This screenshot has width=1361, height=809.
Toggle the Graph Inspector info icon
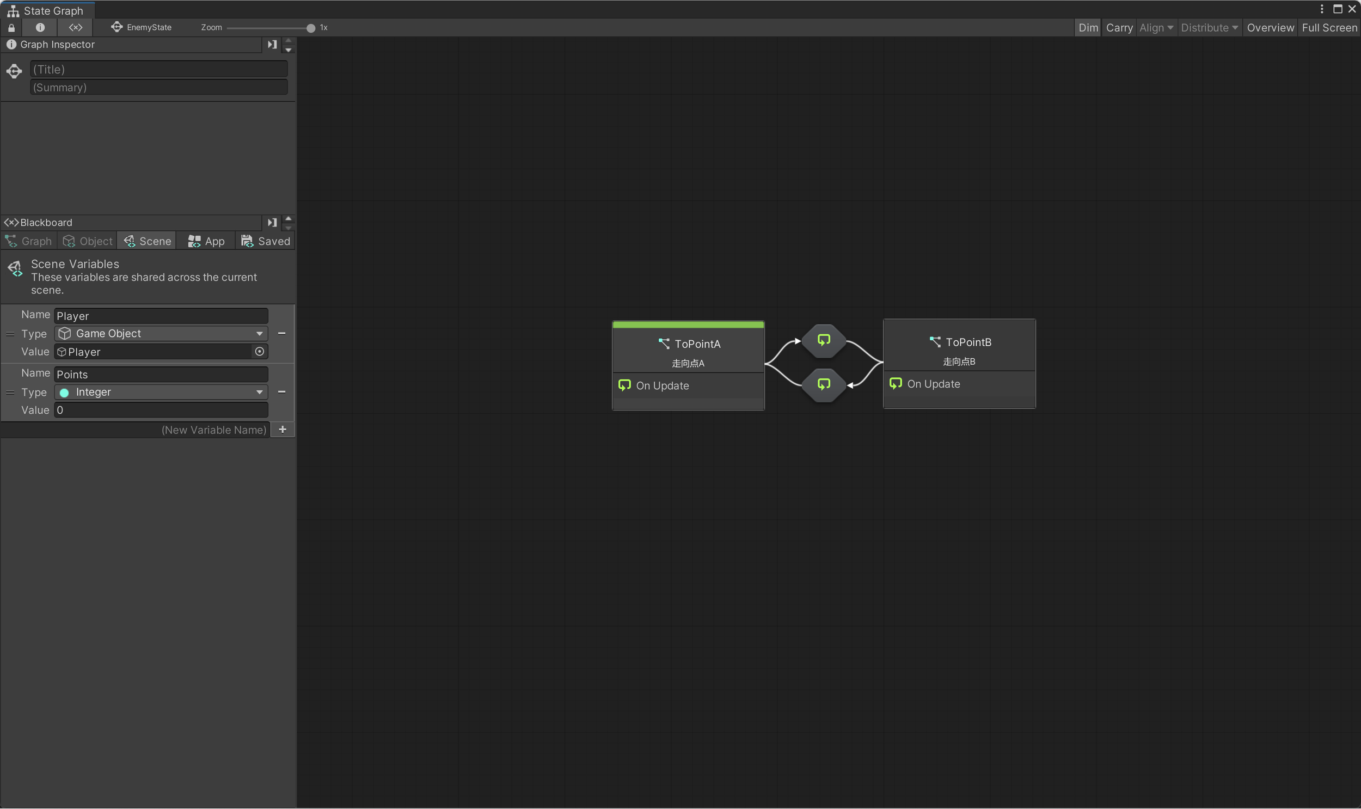[40, 27]
